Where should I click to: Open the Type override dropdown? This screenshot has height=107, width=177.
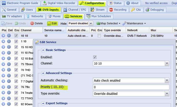pyautogui.click(x=167, y=94)
